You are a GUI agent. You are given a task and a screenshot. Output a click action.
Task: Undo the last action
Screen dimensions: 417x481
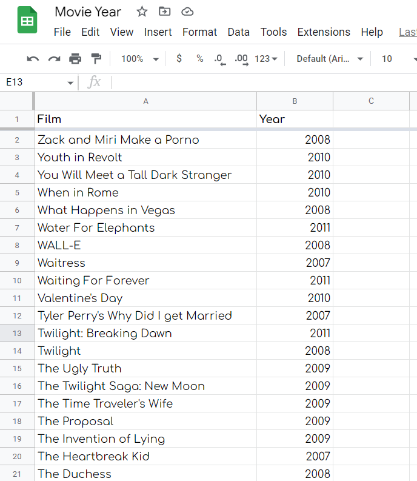(33, 59)
